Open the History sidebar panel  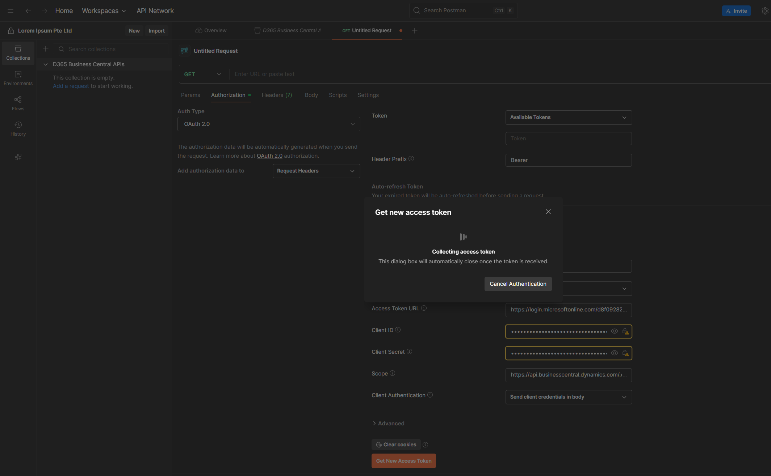click(18, 129)
